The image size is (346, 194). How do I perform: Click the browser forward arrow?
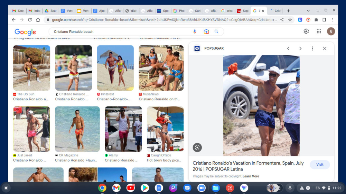(22, 20)
